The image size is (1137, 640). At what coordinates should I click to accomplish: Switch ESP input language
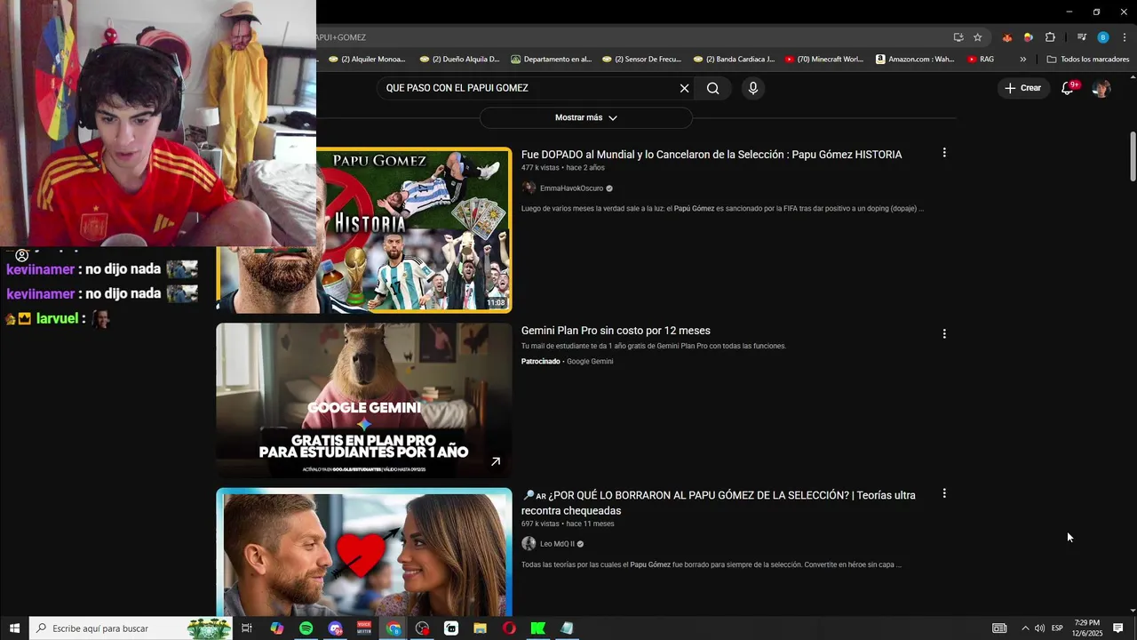click(1057, 628)
